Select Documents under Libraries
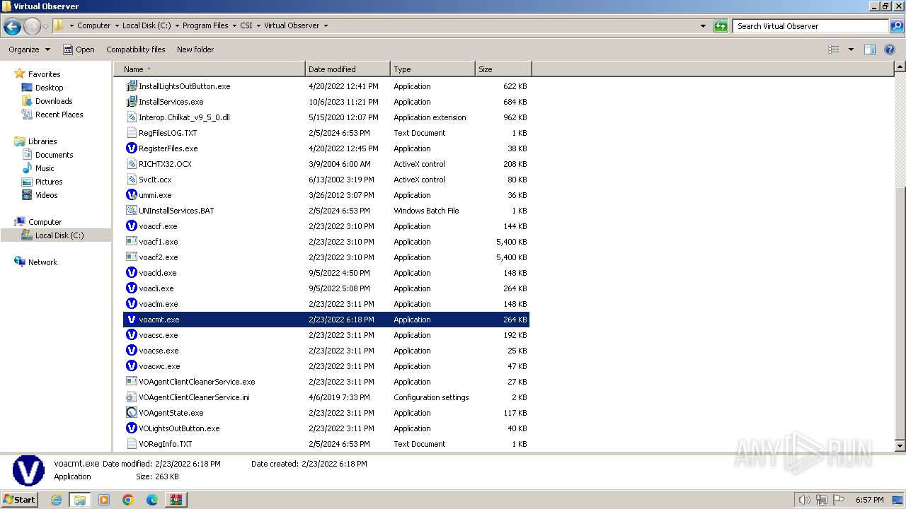Screen dimensions: 906x509 click(55, 155)
